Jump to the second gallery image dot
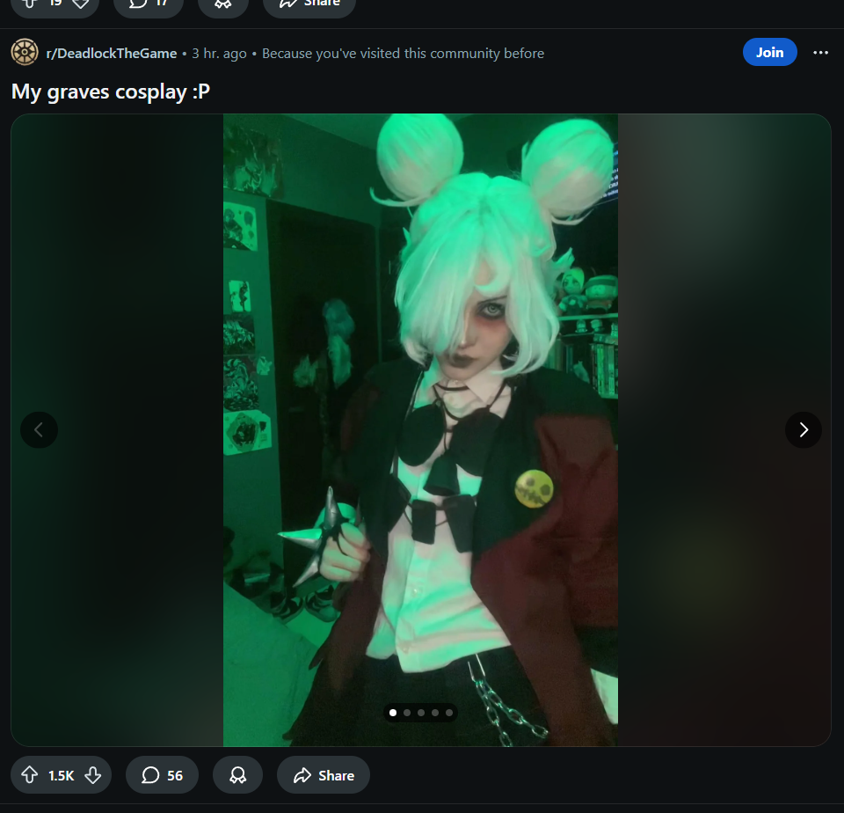 click(x=407, y=713)
